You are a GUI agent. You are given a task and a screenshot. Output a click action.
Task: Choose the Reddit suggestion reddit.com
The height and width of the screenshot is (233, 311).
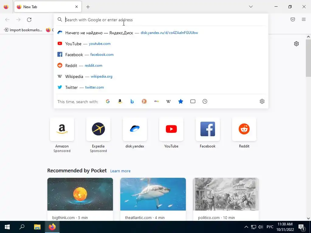click(161, 66)
